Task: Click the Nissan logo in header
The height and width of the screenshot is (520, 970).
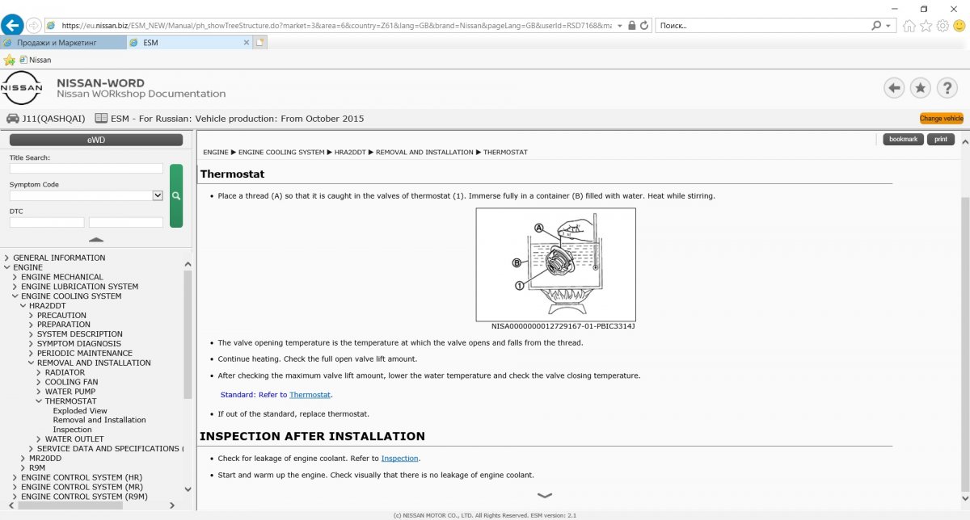Action: (x=23, y=88)
